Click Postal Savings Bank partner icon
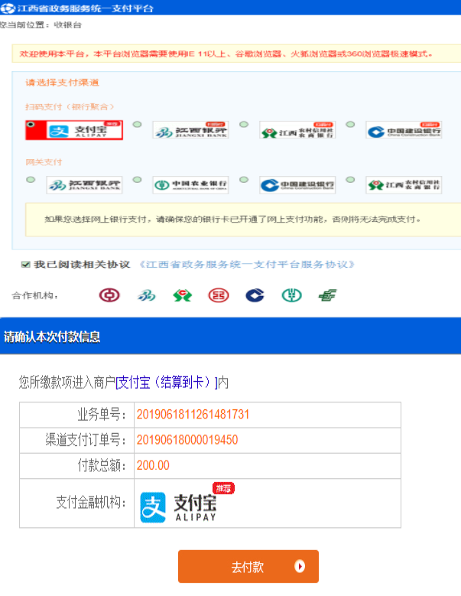Viewport: 461px width, 596px height. 327,295
